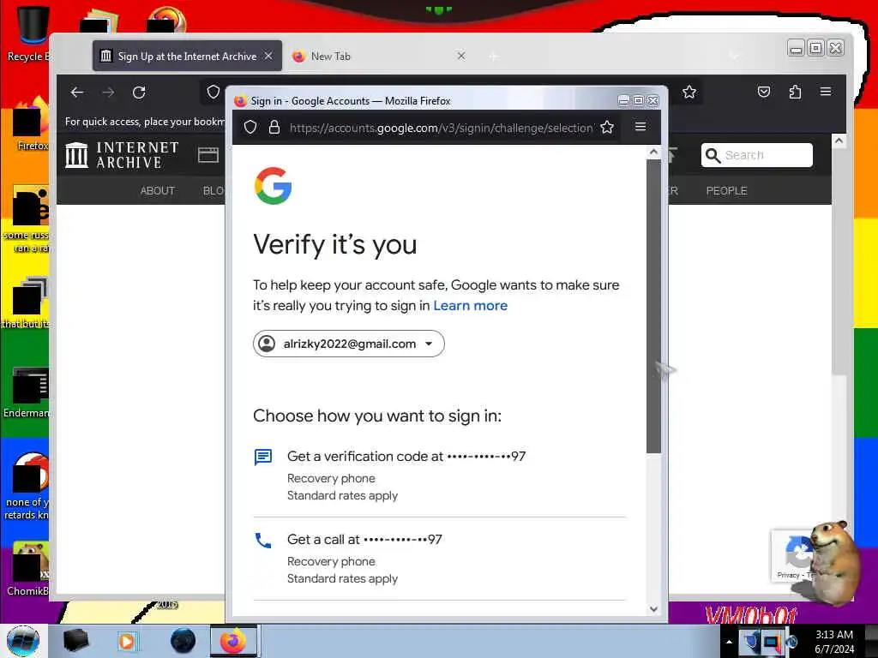Click the search magnifier icon on Internet Archive
Screen dimensions: 878x658
coord(713,156)
